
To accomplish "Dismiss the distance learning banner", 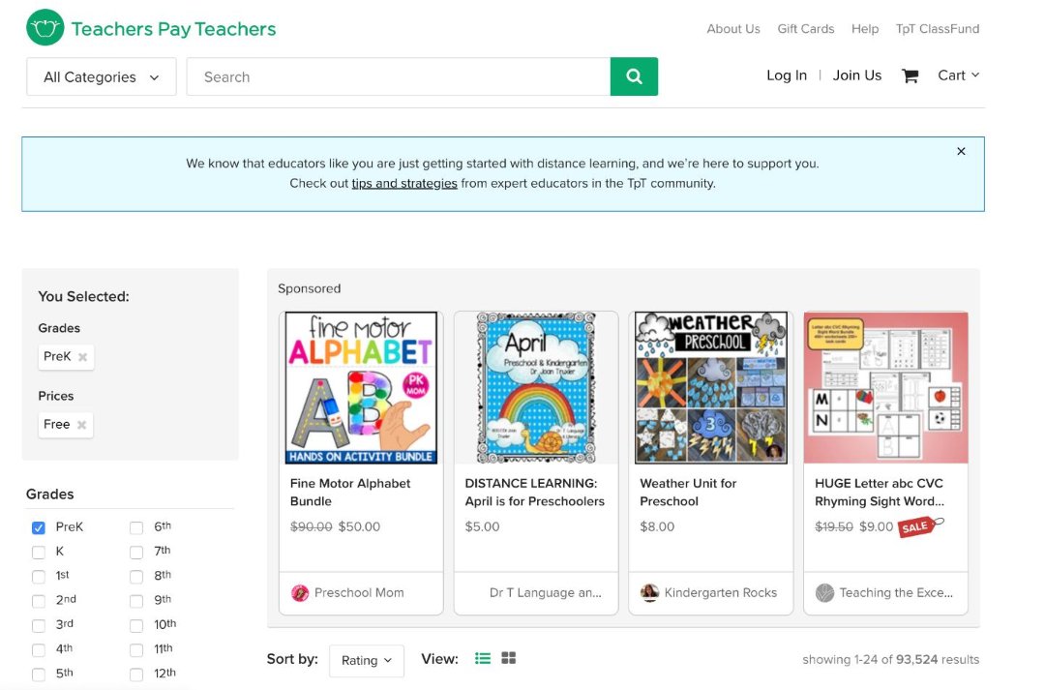I will (961, 151).
